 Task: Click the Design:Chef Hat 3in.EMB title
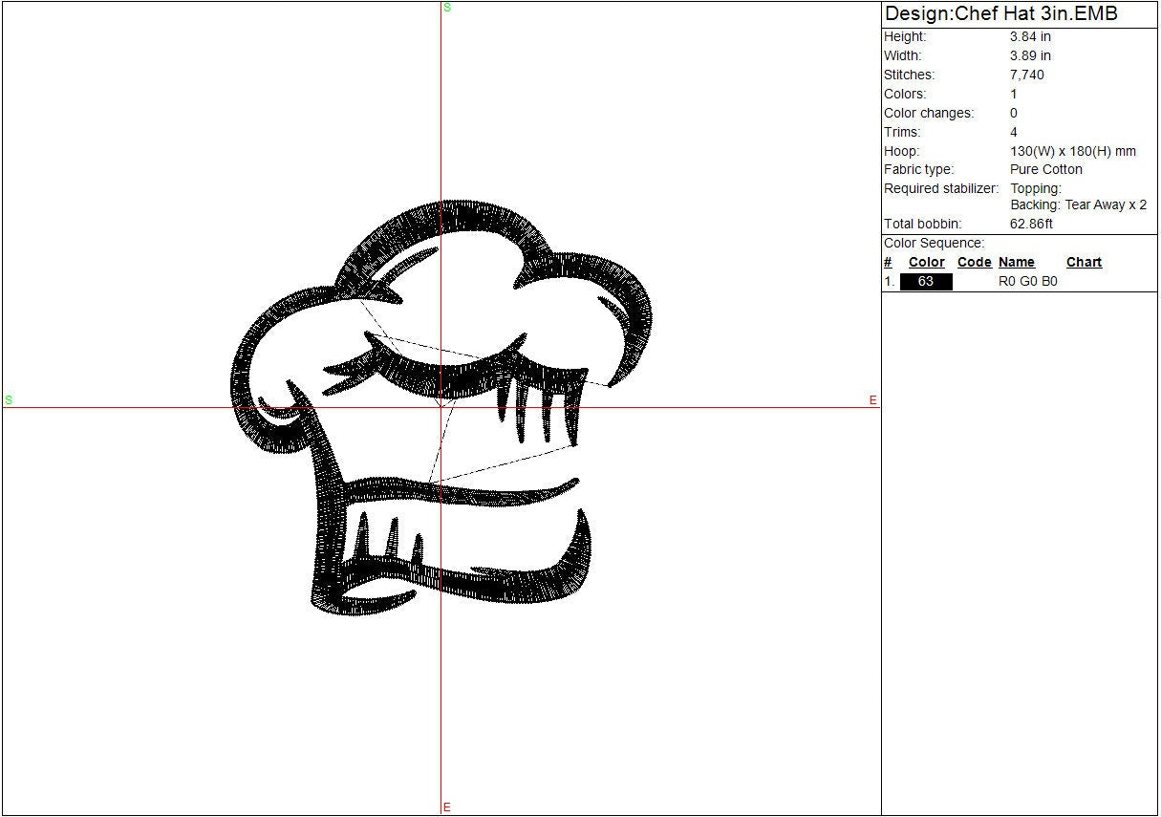1000,14
